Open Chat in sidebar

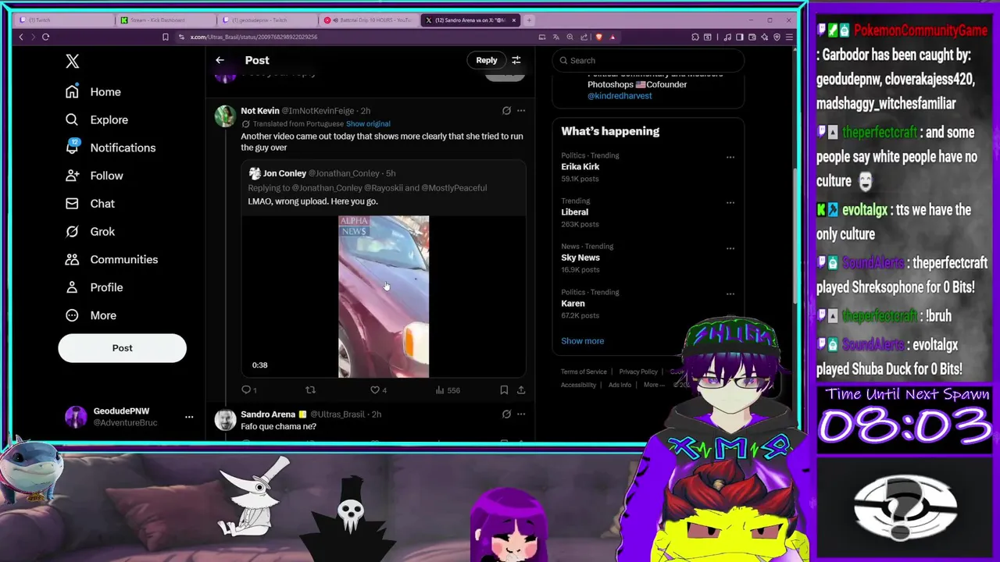(91, 204)
